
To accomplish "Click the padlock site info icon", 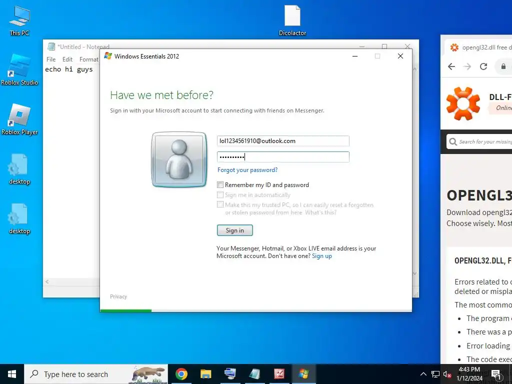I will click(503, 66).
